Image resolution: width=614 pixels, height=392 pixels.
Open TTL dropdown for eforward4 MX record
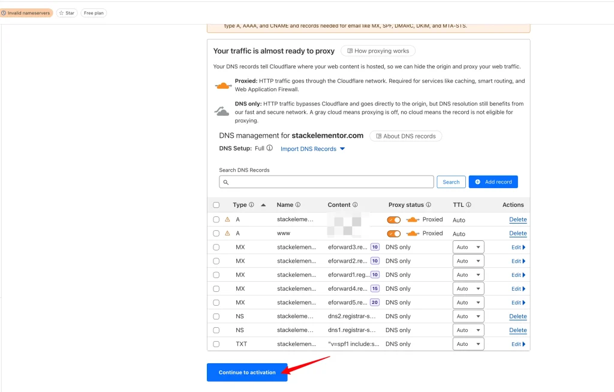(468, 289)
